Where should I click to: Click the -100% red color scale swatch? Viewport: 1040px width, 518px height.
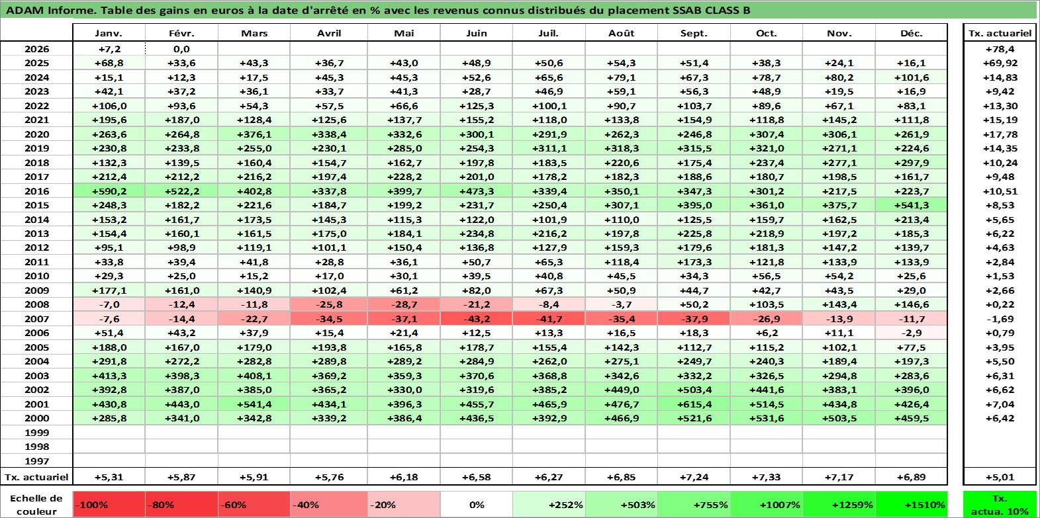point(109,505)
